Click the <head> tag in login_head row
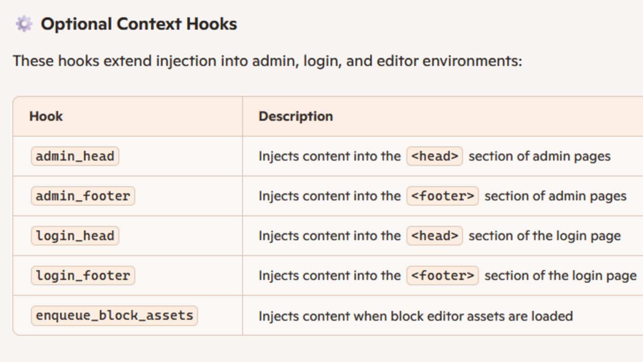The height and width of the screenshot is (362, 643). click(x=434, y=236)
